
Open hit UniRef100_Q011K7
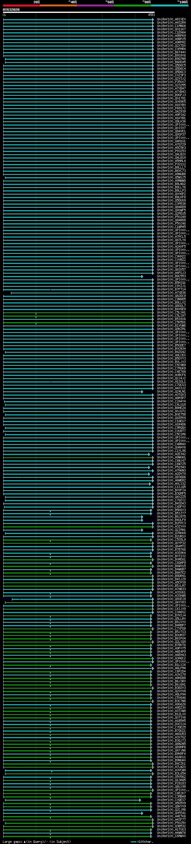click(x=171, y=29)
